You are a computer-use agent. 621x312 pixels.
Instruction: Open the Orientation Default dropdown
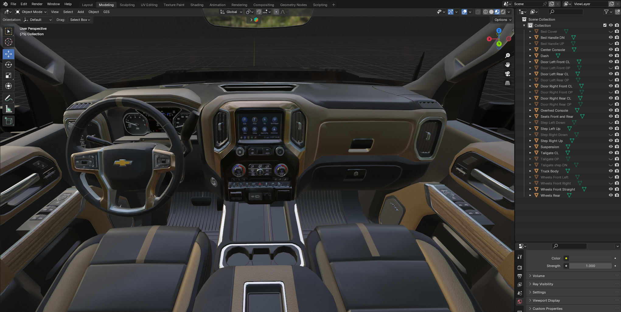[38, 20]
